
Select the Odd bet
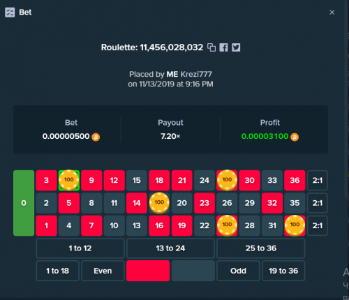[x=238, y=271]
